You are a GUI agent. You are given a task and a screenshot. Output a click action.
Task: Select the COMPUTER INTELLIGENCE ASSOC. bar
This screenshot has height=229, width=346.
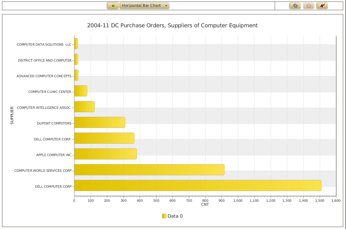[84, 107]
